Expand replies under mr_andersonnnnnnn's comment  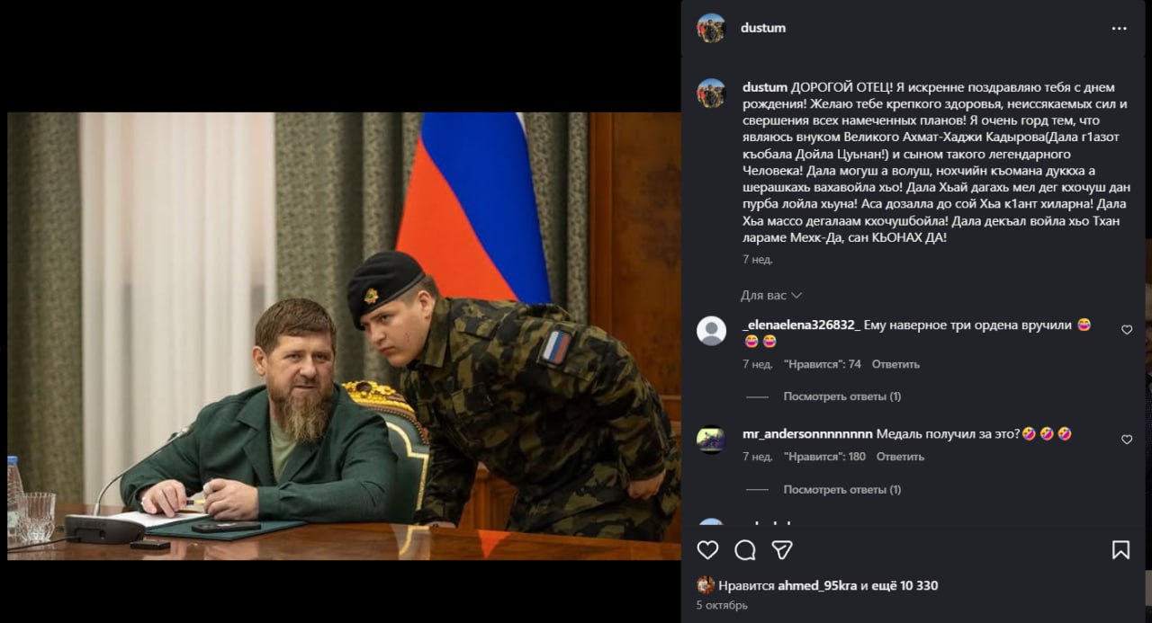point(841,490)
